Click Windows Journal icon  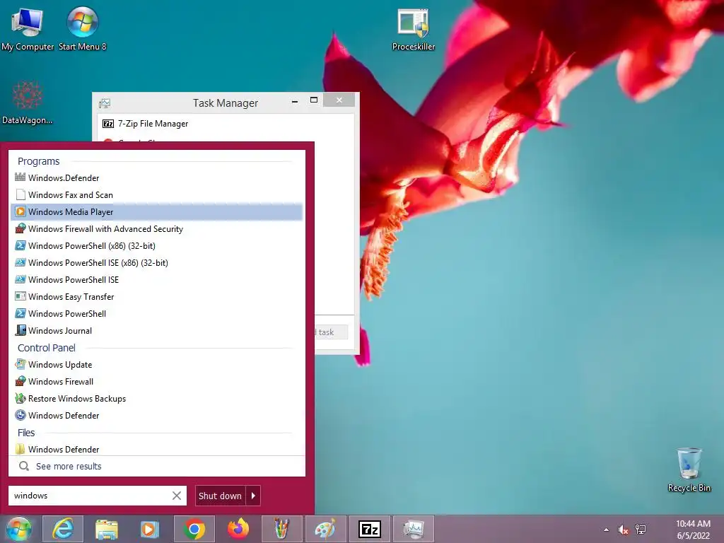click(21, 330)
